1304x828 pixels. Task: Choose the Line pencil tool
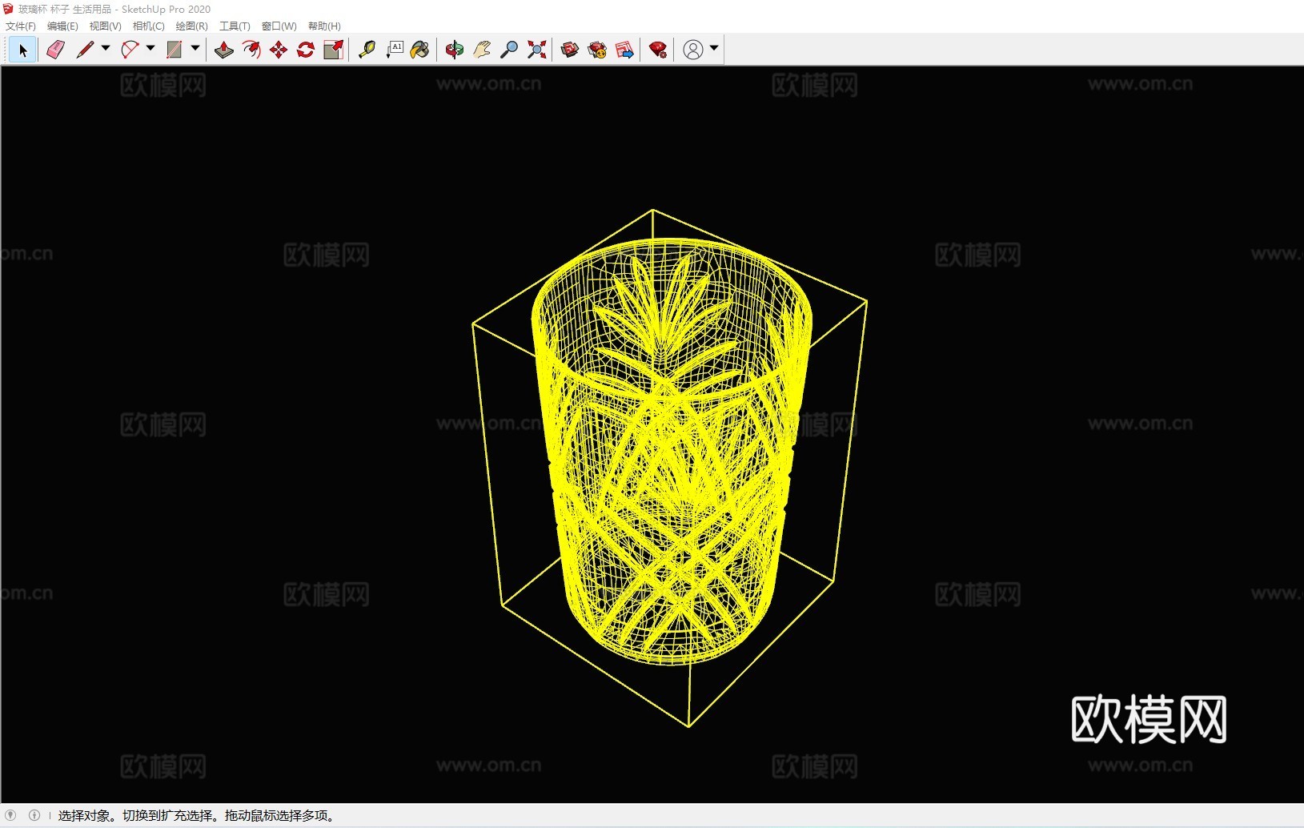85,50
